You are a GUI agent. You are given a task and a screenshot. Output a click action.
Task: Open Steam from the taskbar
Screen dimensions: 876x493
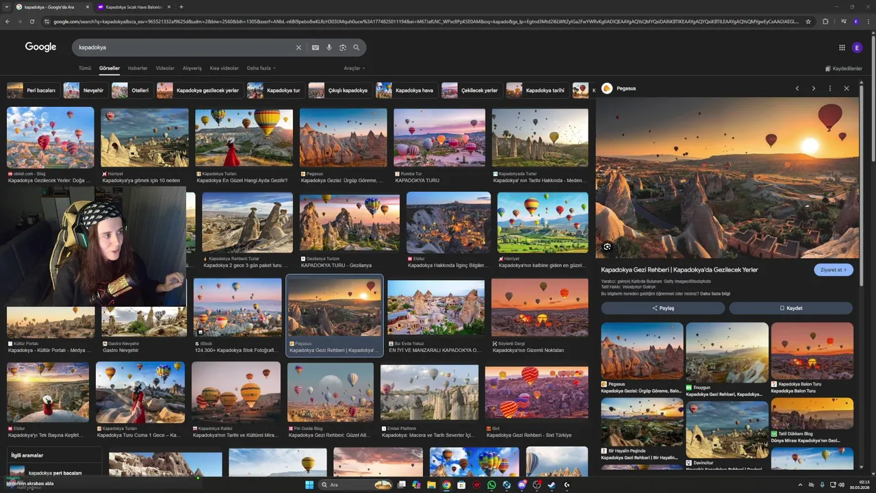pyautogui.click(x=552, y=485)
